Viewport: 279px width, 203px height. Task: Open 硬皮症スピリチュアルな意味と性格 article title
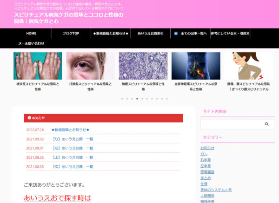click(38, 87)
